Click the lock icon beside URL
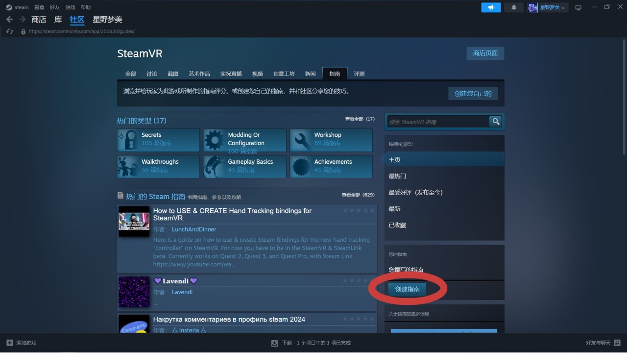 point(23,31)
